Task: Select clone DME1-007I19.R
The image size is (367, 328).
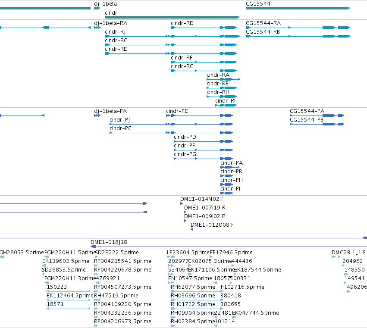Action: [185, 212]
